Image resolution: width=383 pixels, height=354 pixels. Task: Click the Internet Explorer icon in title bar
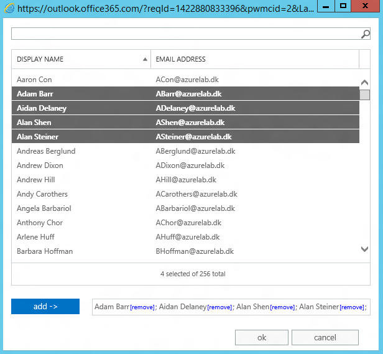tap(9, 8)
